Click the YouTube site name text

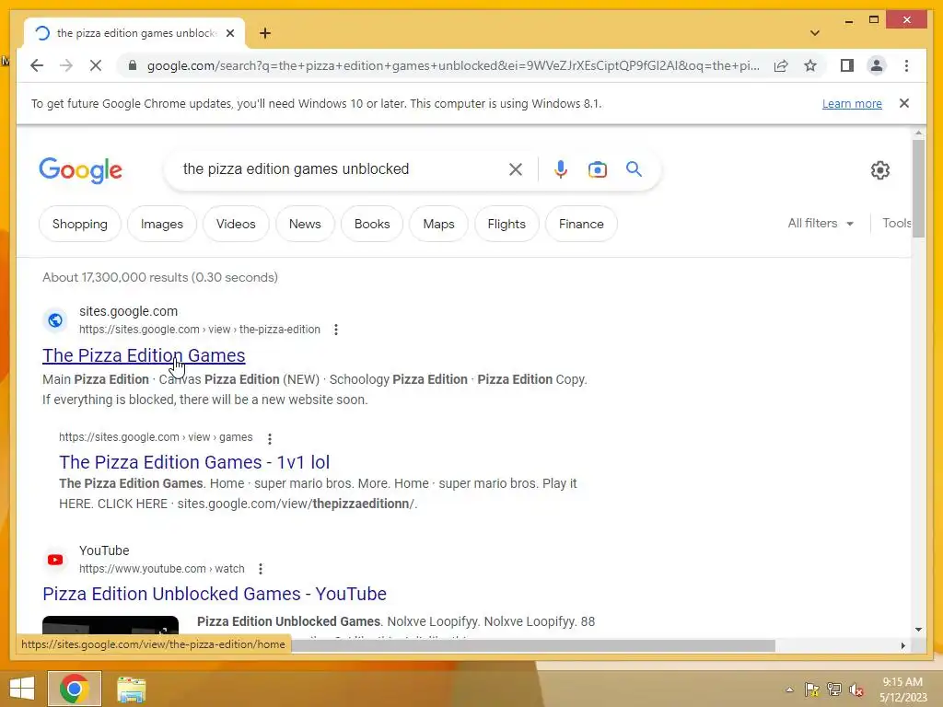pyautogui.click(x=104, y=551)
